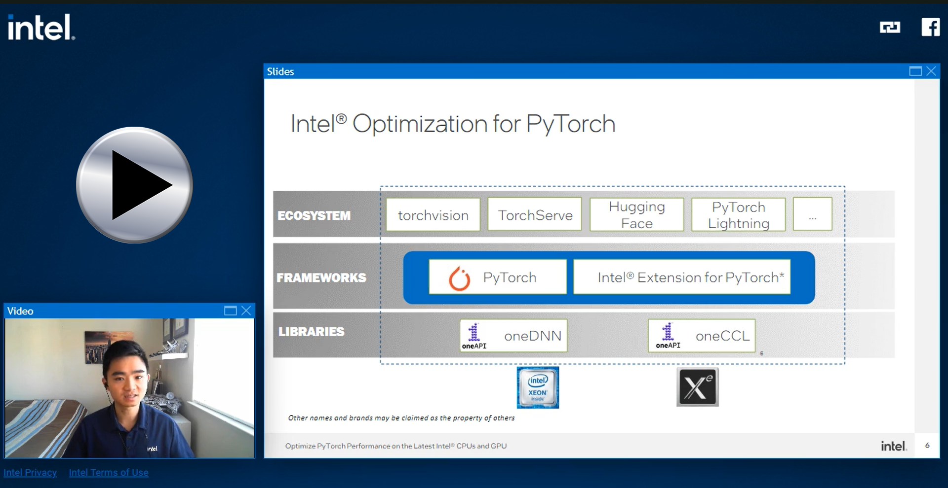Click the presenter webcam video feed
948x488 pixels.
point(129,388)
